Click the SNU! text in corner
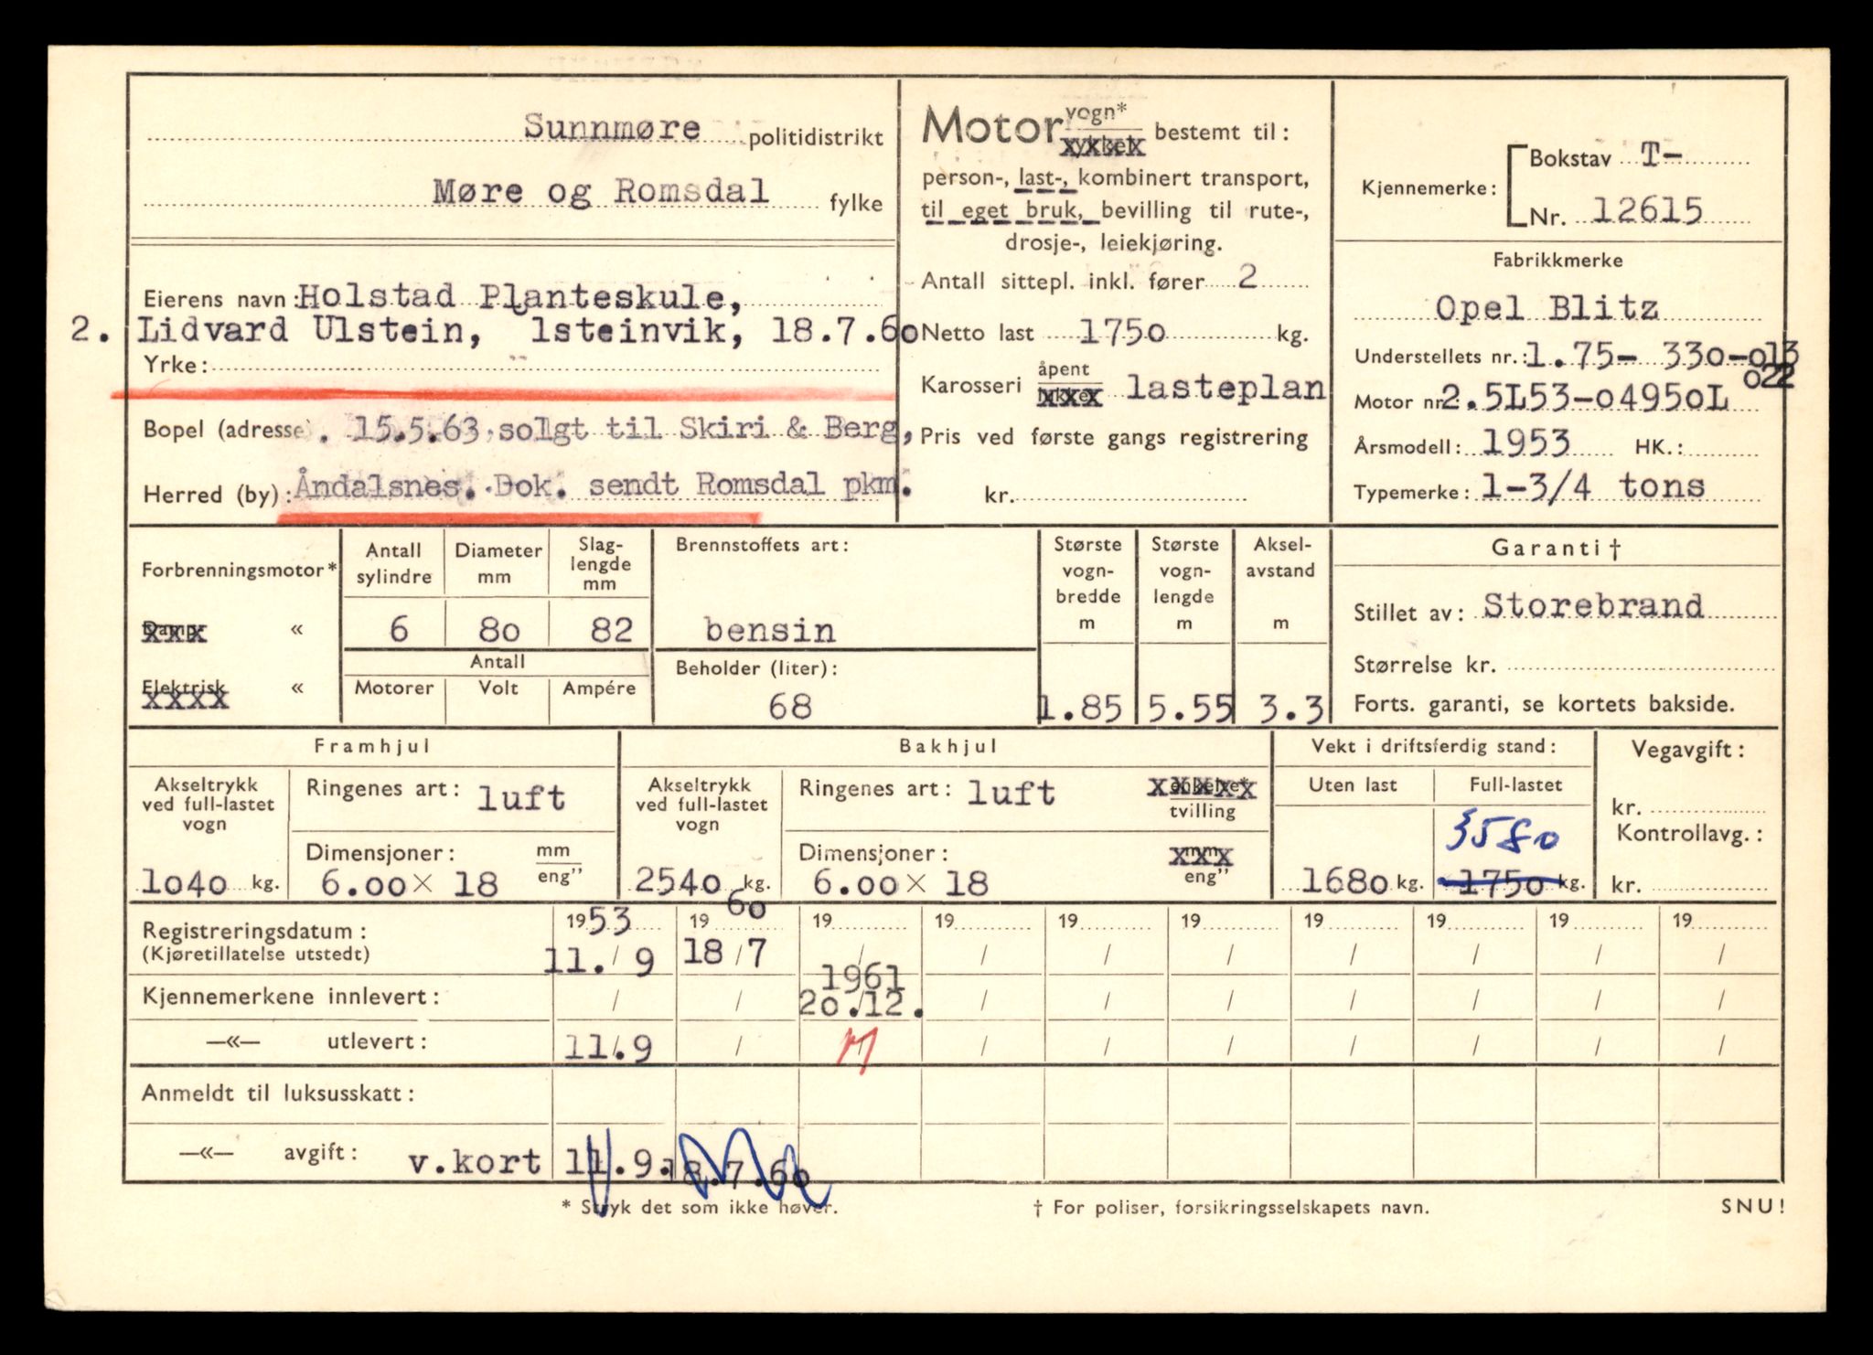The width and height of the screenshot is (1873, 1355). [1752, 1207]
